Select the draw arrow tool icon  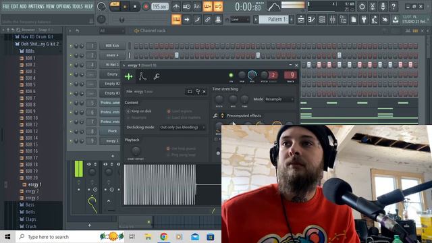tap(187, 20)
